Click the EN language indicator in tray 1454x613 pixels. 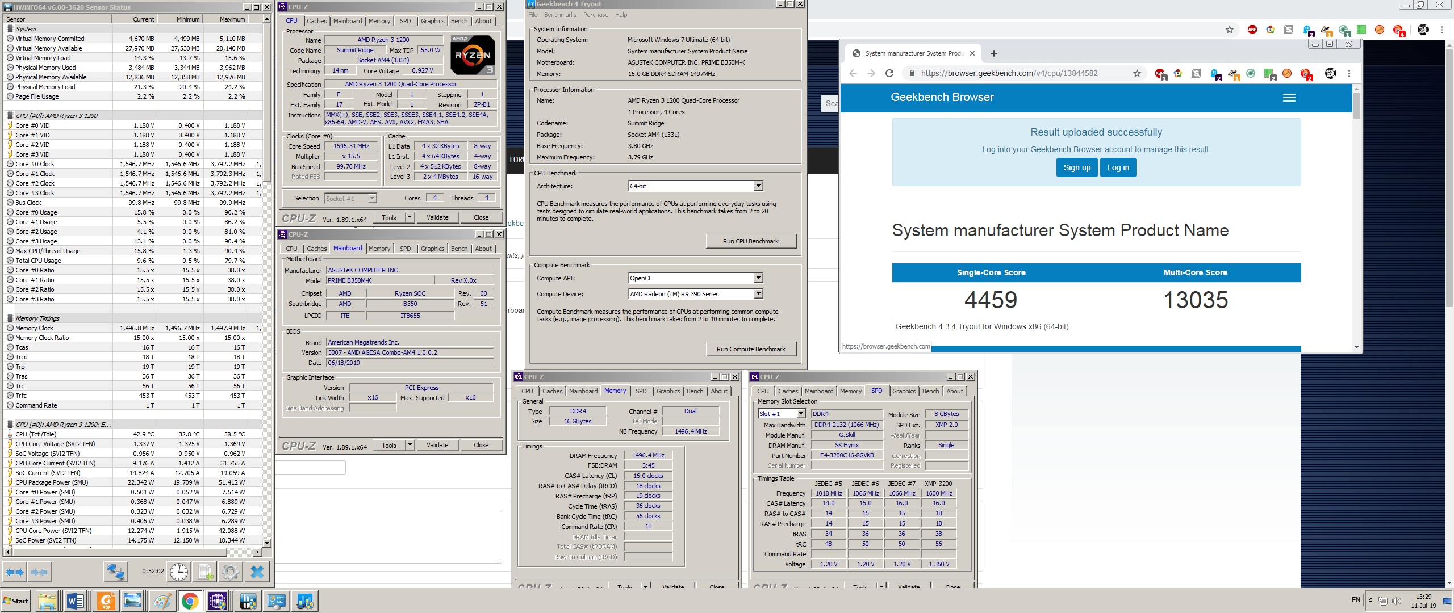pyautogui.click(x=1356, y=600)
